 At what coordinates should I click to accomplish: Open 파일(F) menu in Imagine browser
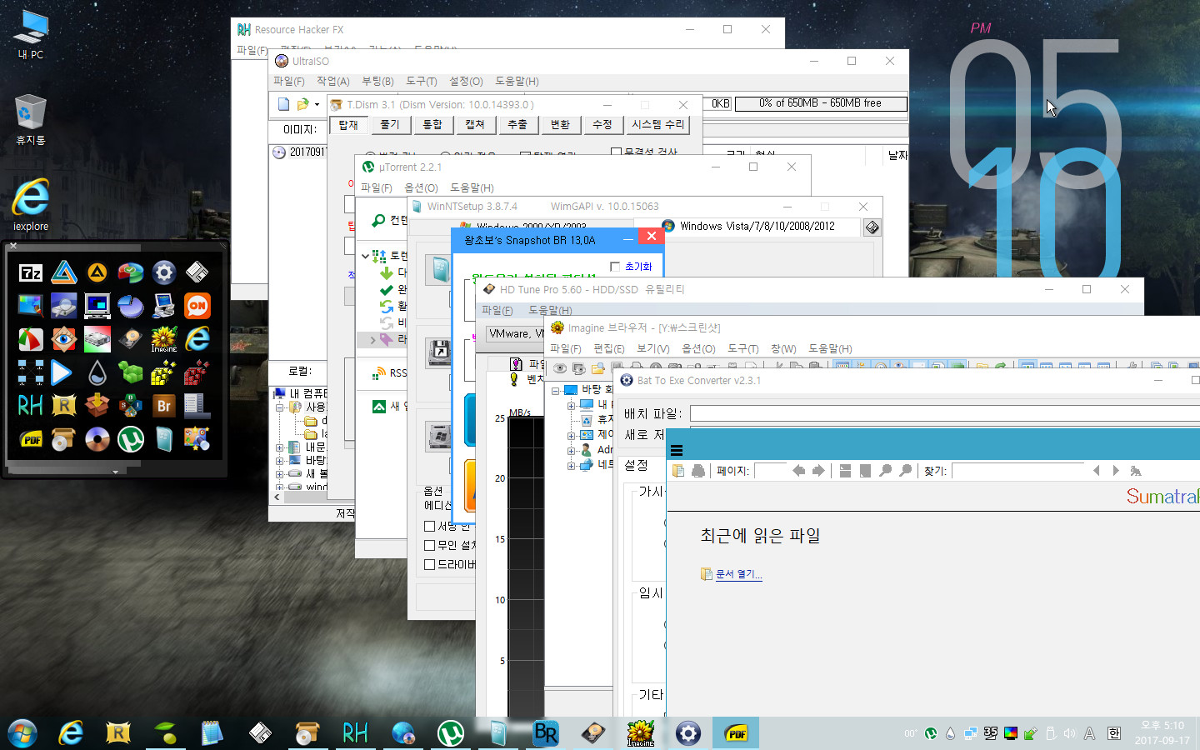point(565,348)
